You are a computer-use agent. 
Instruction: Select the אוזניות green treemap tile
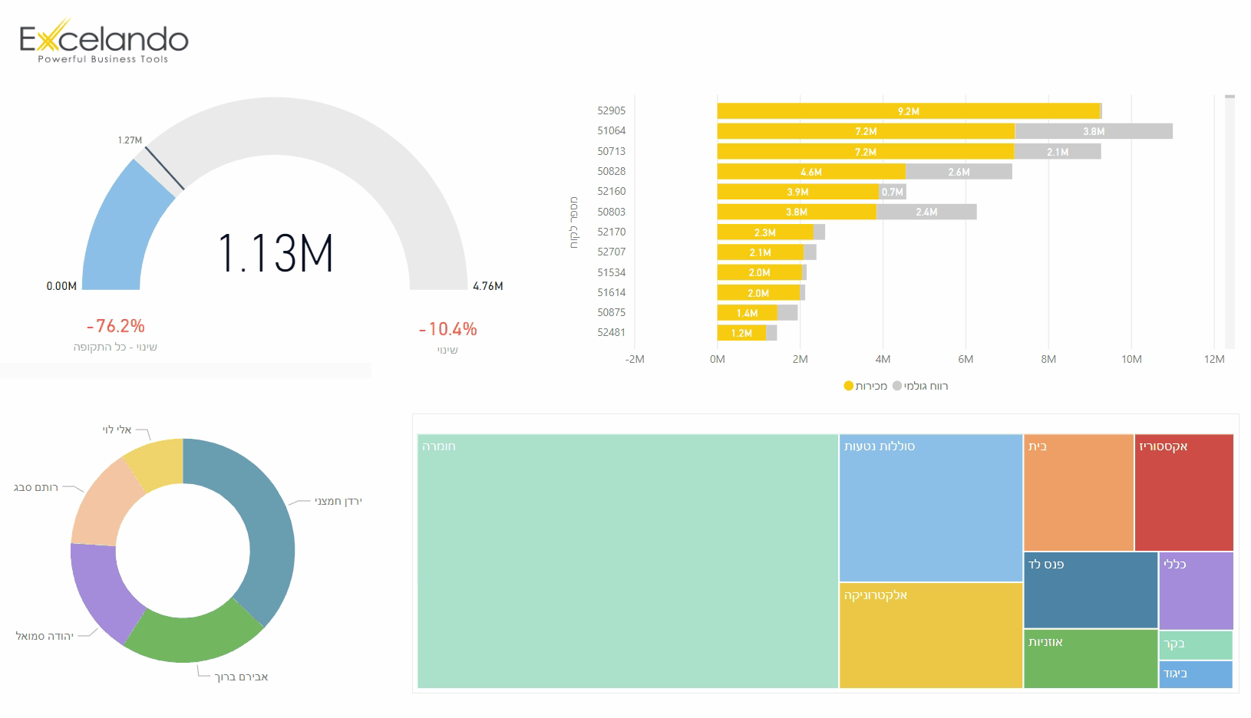tap(1090, 659)
